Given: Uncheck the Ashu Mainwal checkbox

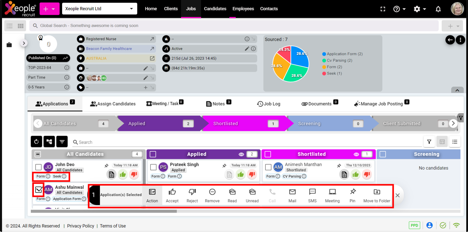Looking at the screenshot, I should click(x=39, y=190).
